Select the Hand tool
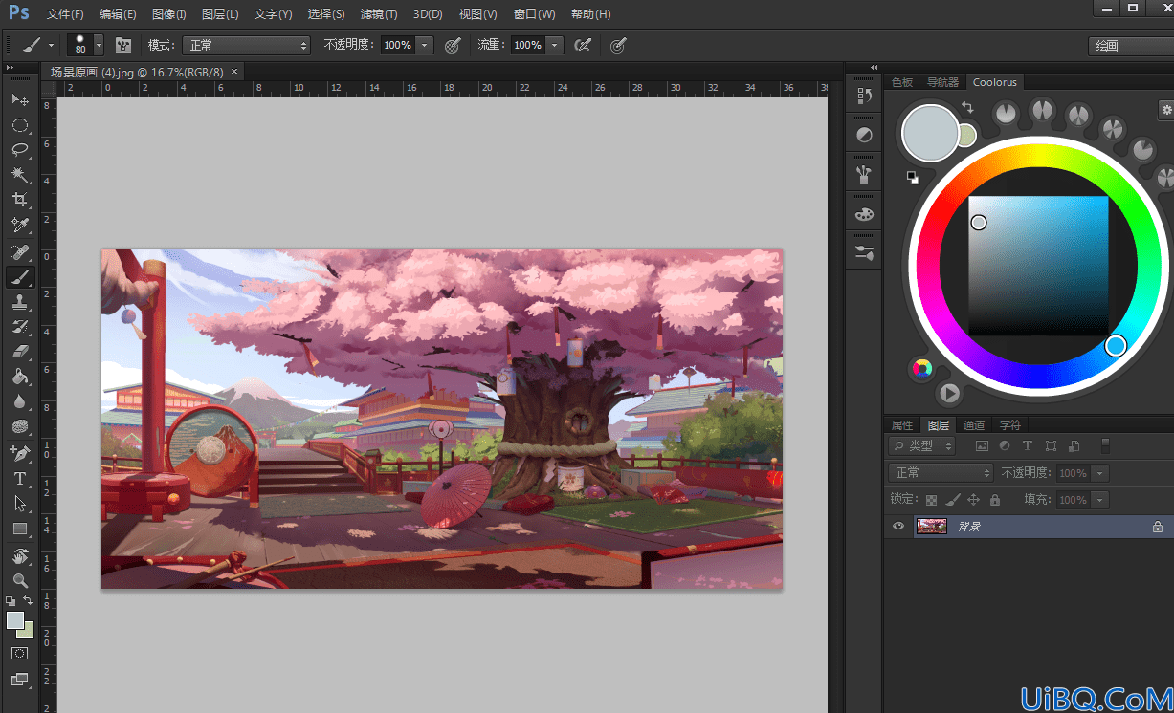The width and height of the screenshot is (1174, 713). coord(19,555)
